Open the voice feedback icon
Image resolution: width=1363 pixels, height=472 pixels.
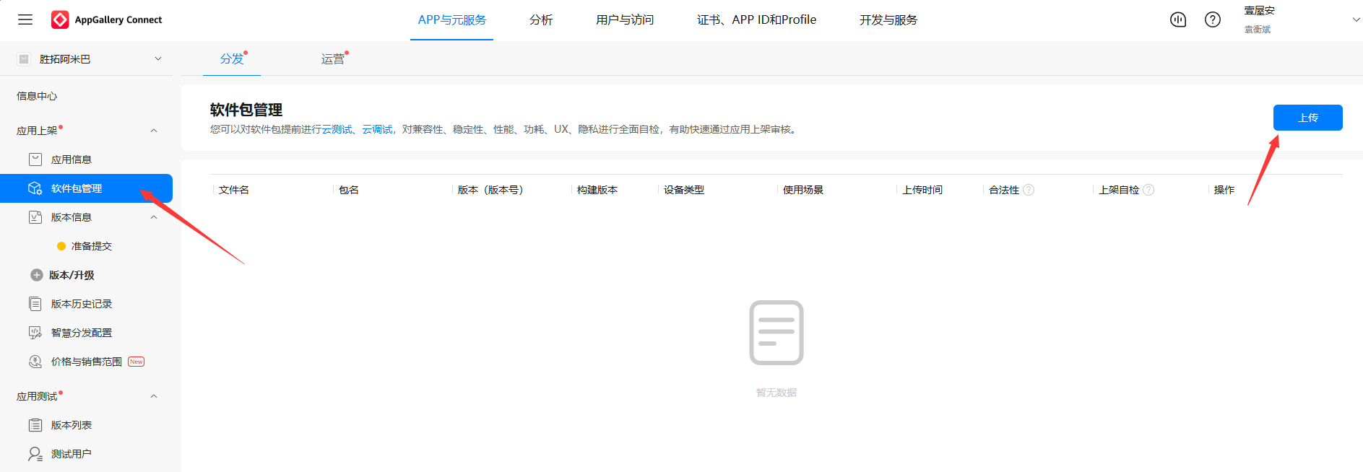1178,19
